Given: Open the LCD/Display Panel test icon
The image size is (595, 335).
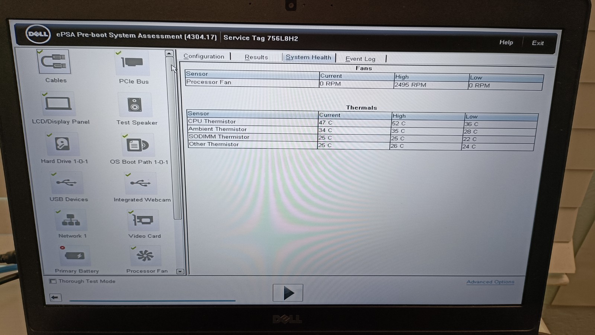Looking at the screenshot, I should point(58,104).
